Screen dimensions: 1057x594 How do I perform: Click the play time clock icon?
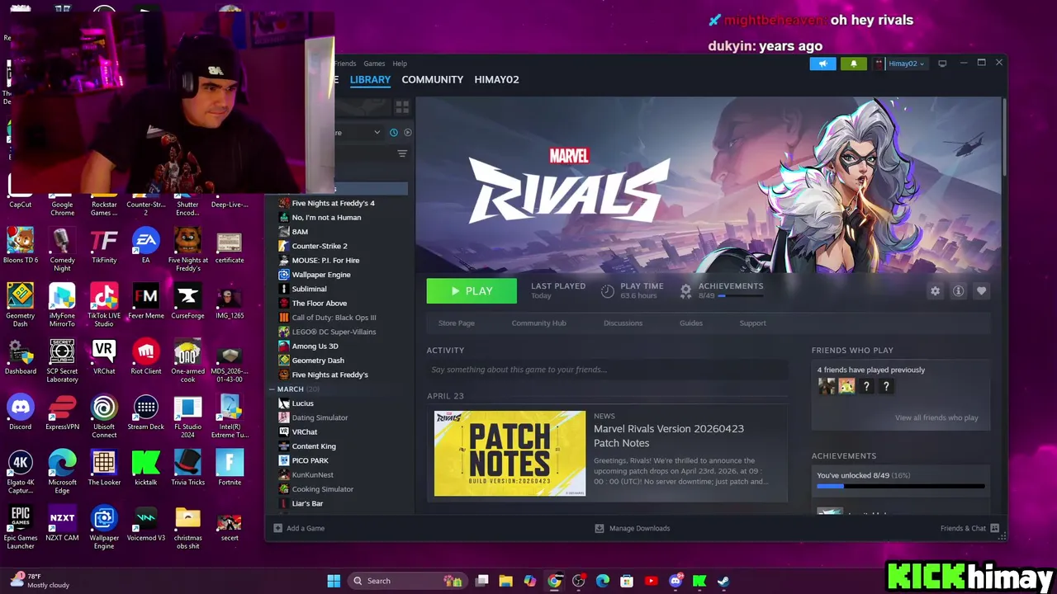[x=607, y=291]
